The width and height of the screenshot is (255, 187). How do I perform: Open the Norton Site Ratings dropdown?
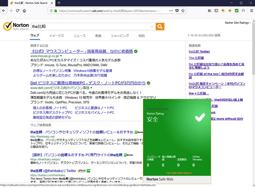(x=238, y=23)
